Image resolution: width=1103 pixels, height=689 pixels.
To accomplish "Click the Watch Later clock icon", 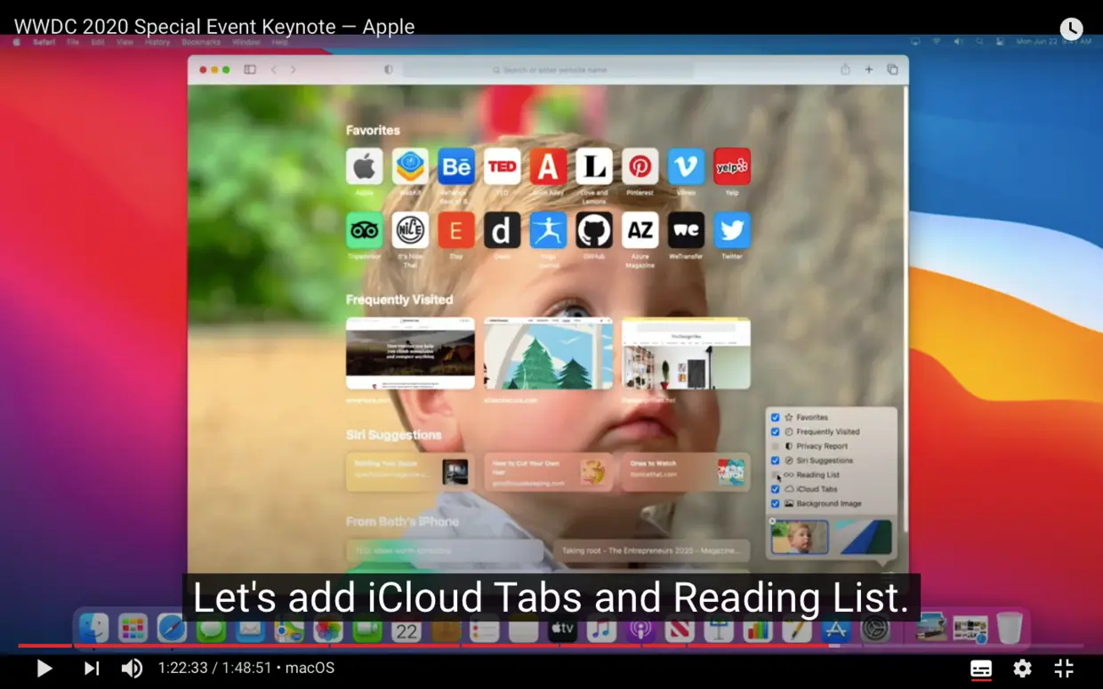I will tap(1072, 28).
